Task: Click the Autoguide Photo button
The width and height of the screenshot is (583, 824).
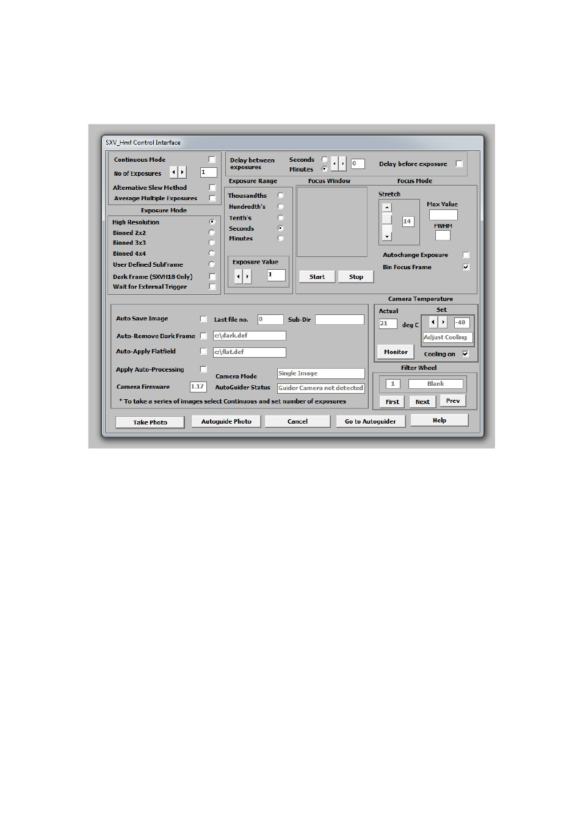Action: click(x=226, y=422)
